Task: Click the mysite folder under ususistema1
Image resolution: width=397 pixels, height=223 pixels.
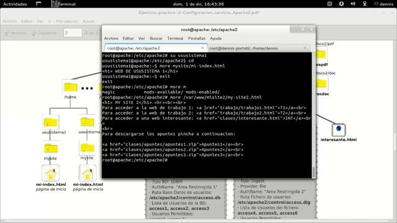Action: tap(51, 149)
